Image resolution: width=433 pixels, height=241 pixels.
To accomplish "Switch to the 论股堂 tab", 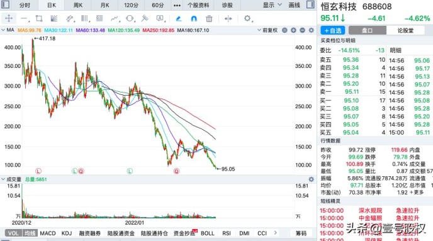I will [x=405, y=30].
